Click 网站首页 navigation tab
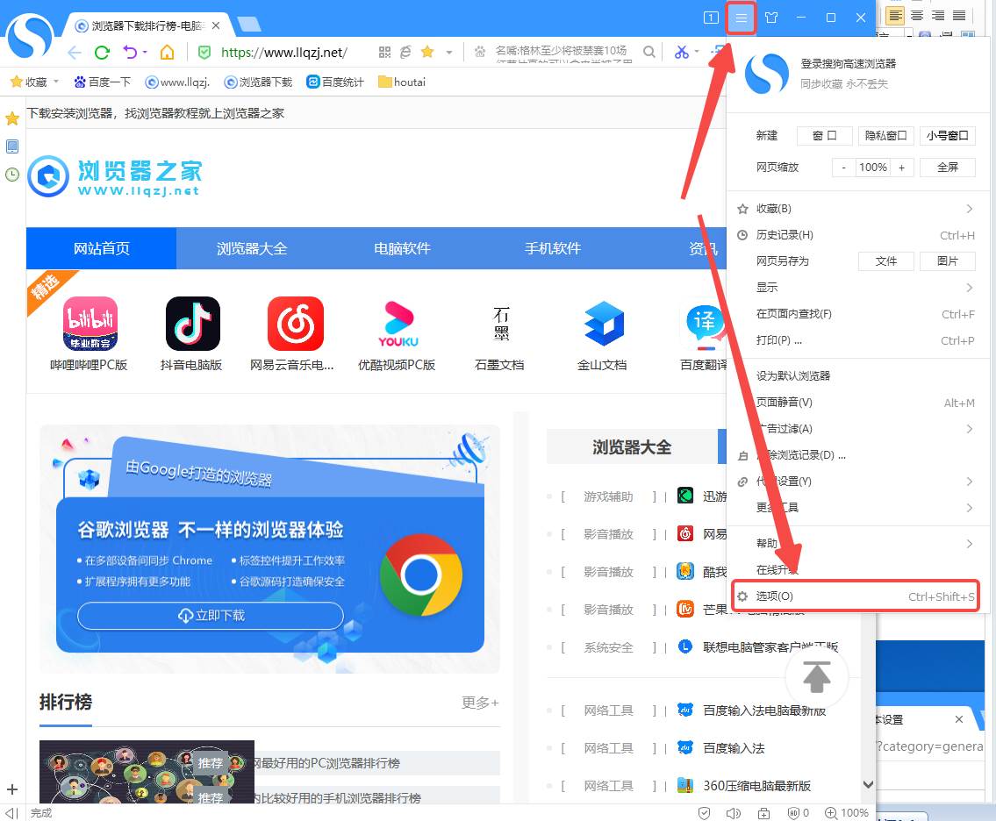This screenshot has width=996, height=821. [x=101, y=248]
